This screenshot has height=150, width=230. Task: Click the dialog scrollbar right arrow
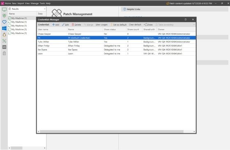194,132
